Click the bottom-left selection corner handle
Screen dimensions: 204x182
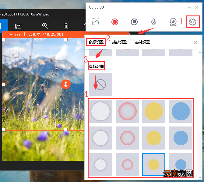pyautogui.click(x=4, y=129)
